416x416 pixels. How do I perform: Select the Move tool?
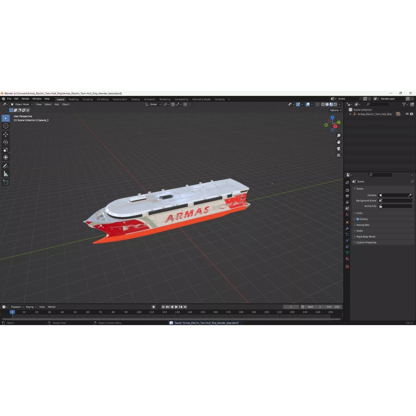[x=5, y=134]
